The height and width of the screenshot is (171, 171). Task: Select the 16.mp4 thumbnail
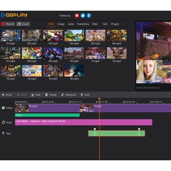74,71
